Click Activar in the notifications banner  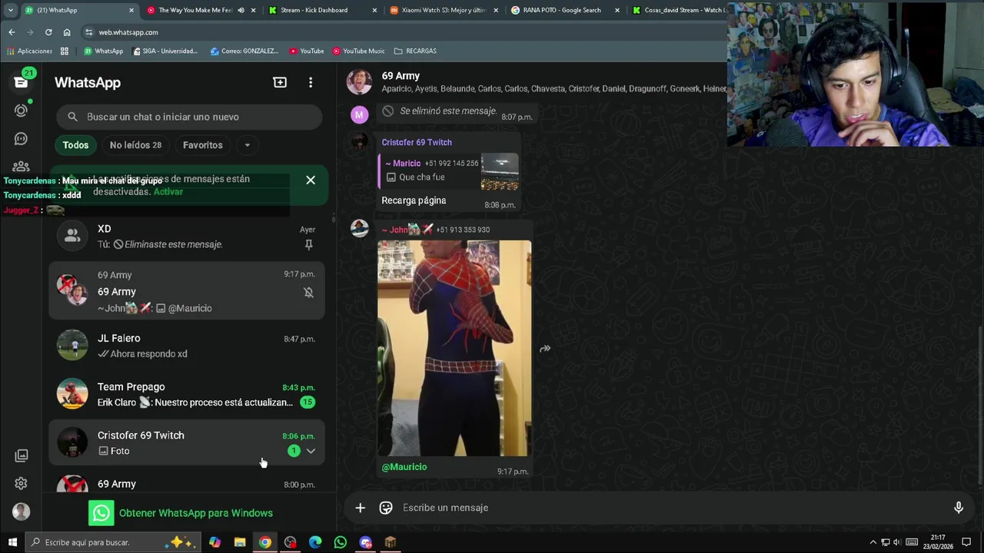tap(168, 192)
